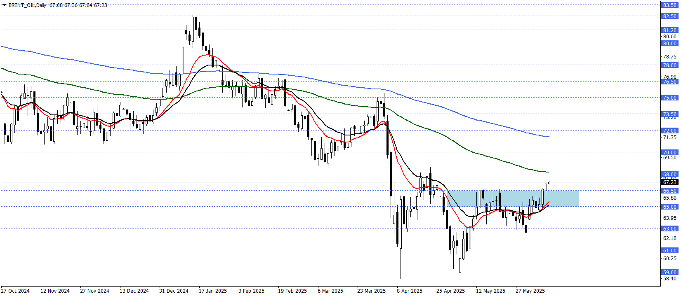Click the 70.00 price level label
This screenshot has height=296, width=681.
pos(670,152)
